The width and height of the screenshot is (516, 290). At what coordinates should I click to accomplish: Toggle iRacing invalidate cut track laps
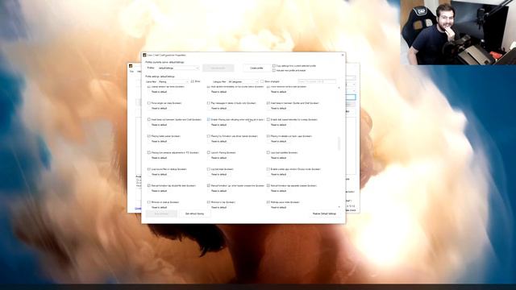pyautogui.click(x=268, y=136)
